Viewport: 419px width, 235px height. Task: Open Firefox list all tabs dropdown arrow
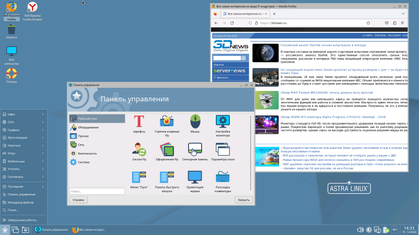[x=403, y=14]
